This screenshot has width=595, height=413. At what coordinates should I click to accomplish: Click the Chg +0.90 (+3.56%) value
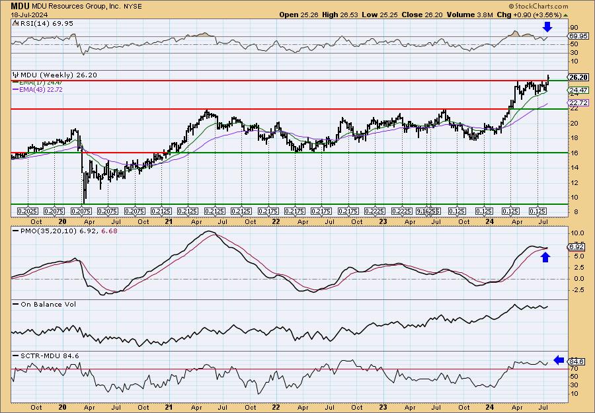pos(529,15)
